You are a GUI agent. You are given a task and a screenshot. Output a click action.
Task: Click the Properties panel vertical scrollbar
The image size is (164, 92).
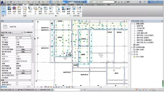click(x=32, y=50)
